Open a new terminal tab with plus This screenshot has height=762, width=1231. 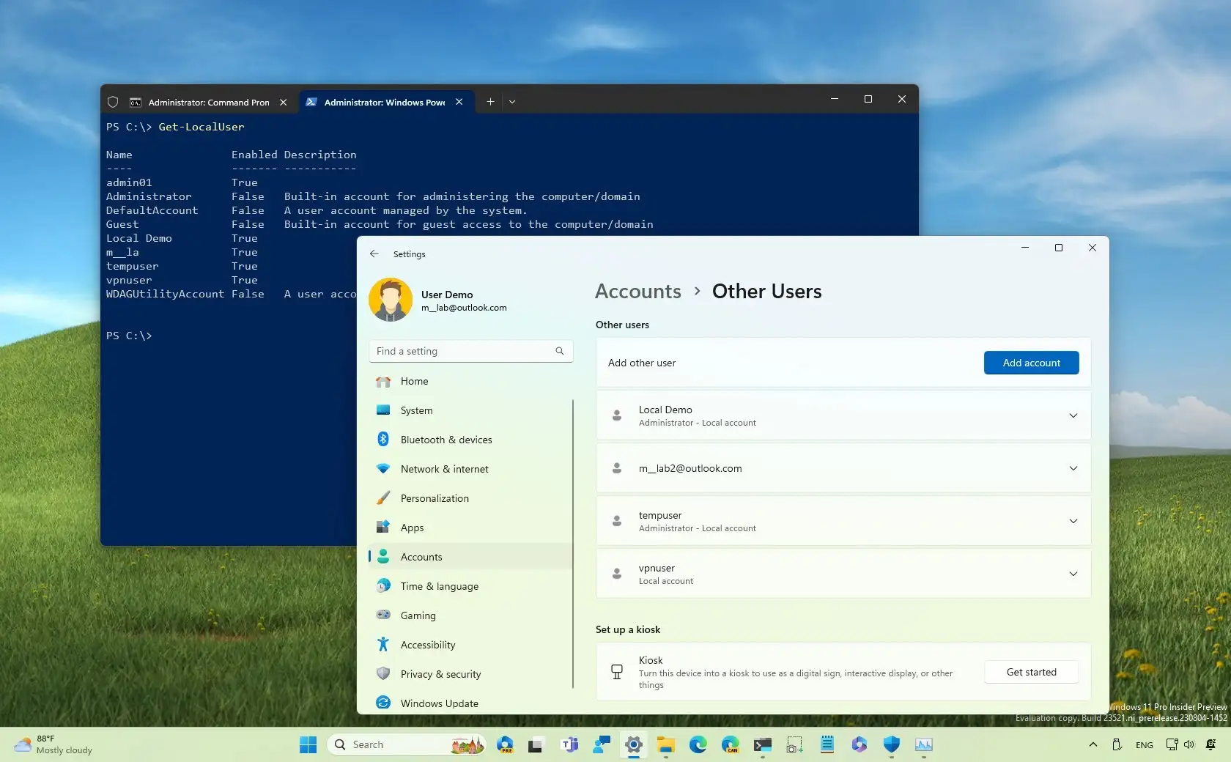[x=490, y=102]
